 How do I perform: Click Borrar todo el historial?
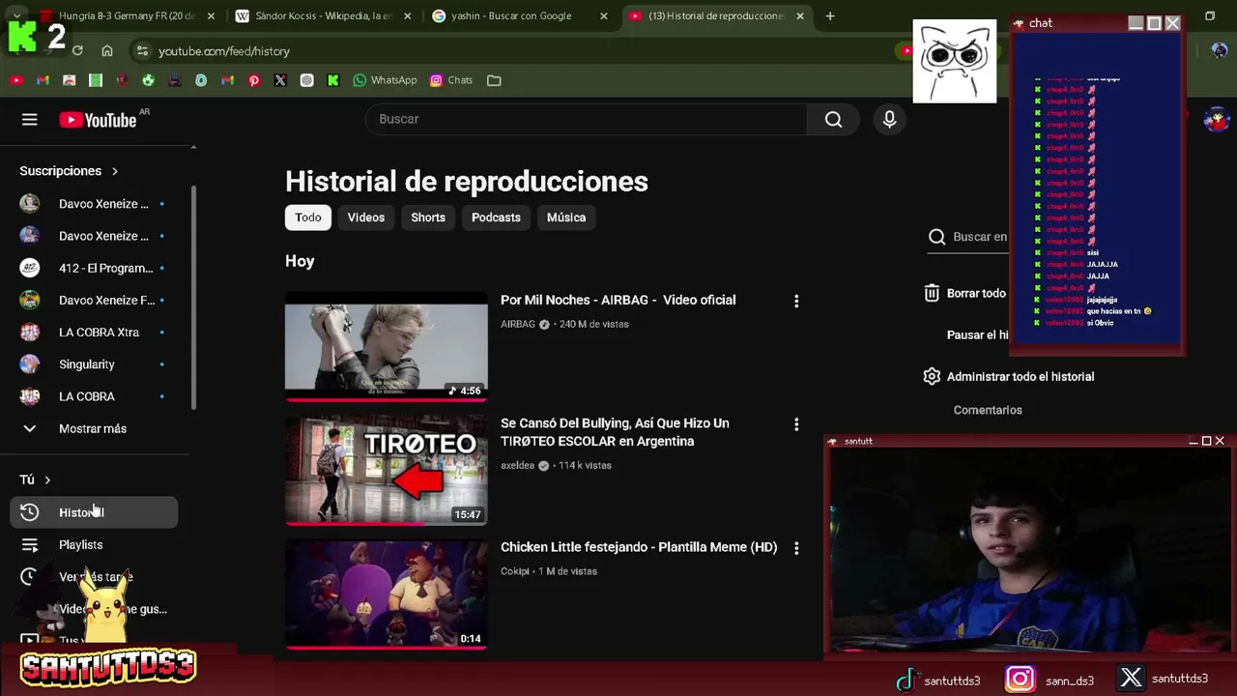click(x=976, y=293)
